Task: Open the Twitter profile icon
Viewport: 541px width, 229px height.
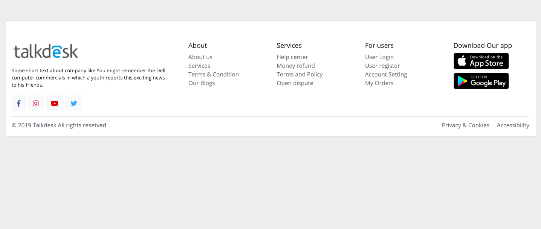Action: (73, 103)
